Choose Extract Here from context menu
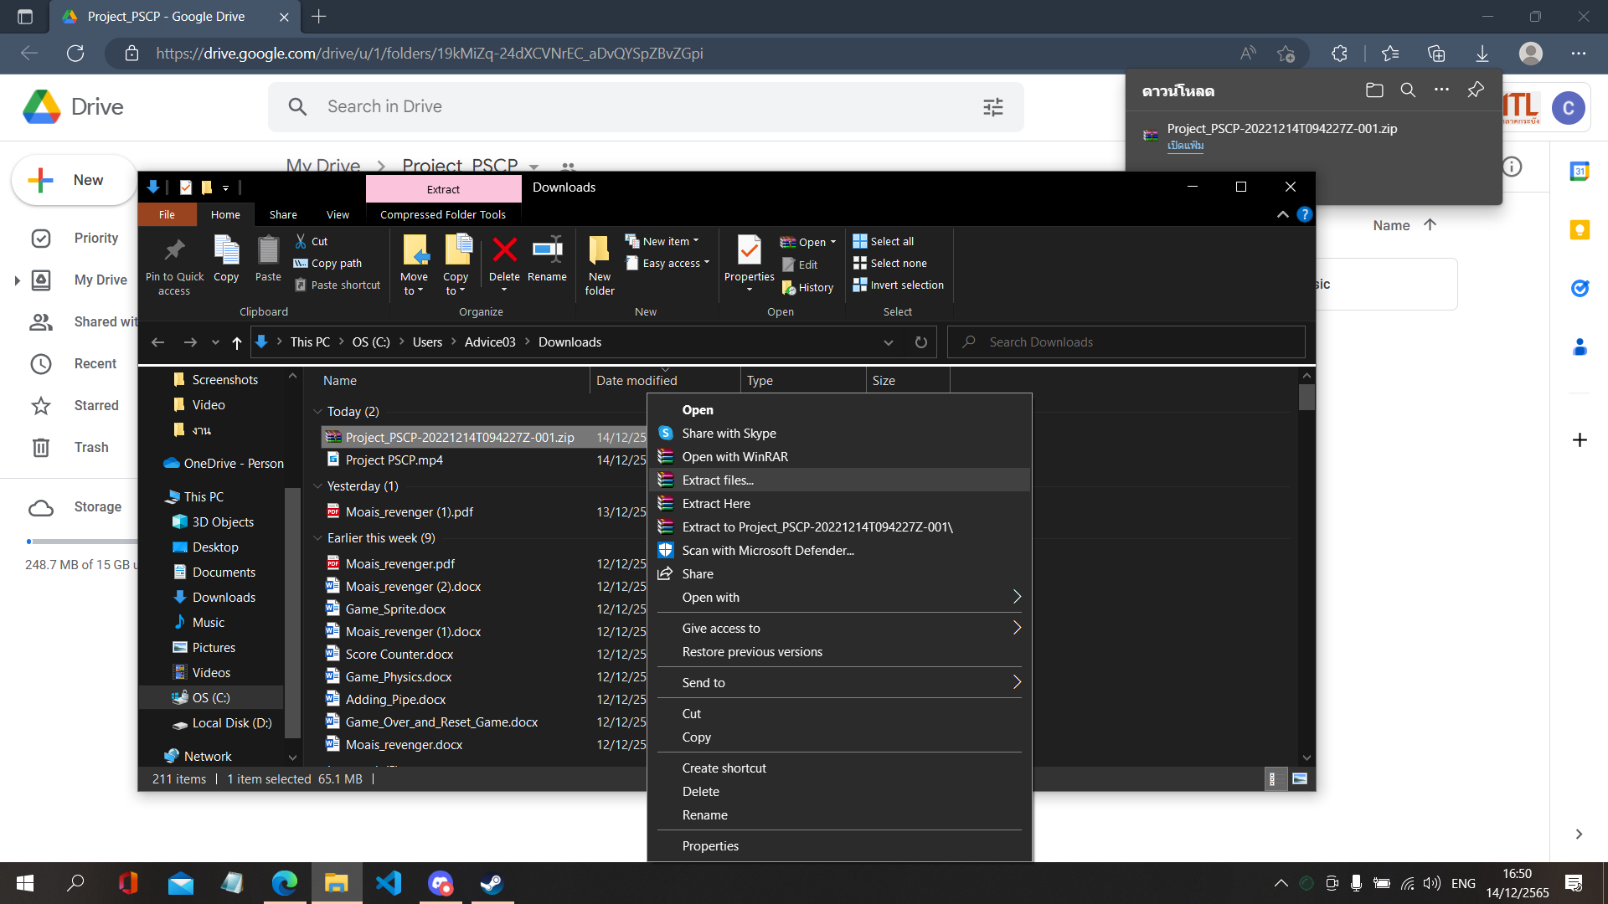1608x904 pixels. [x=715, y=503]
